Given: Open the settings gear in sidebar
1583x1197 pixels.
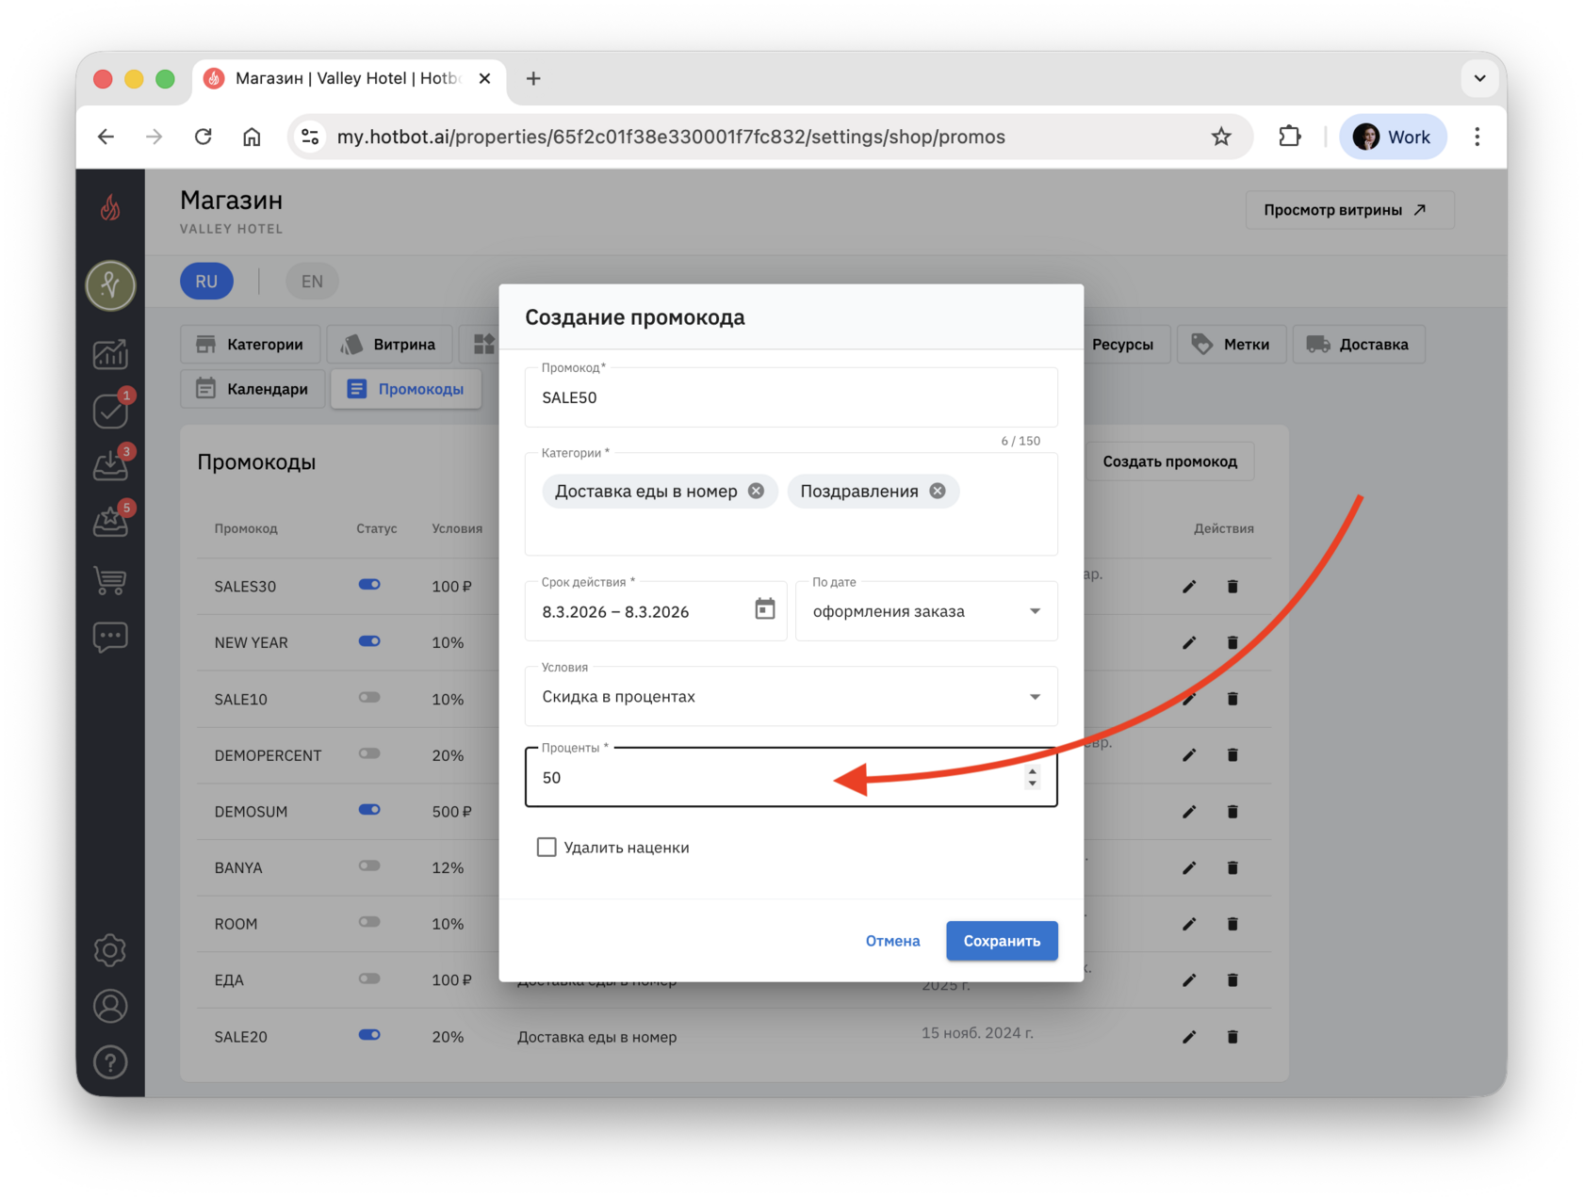Looking at the screenshot, I should tap(110, 950).
